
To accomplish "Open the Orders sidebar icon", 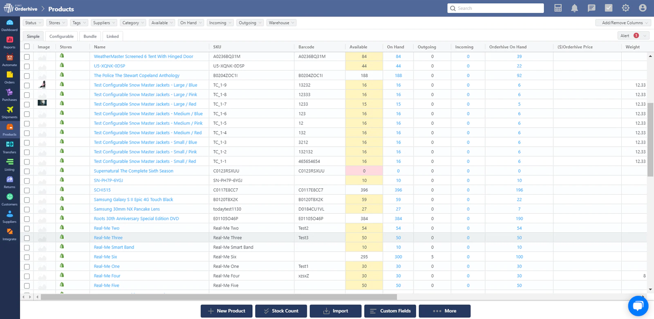I will [9, 77].
